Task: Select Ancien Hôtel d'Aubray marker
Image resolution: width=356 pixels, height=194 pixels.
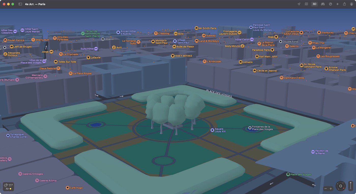Action: pyautogui.click(x=118, y=32)
